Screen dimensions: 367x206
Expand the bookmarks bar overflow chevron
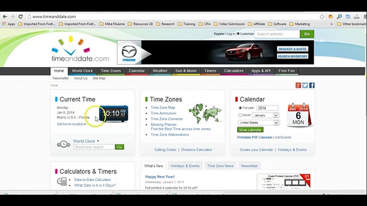(332, 24)
